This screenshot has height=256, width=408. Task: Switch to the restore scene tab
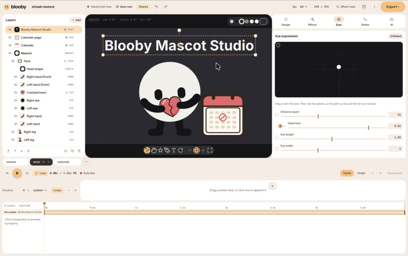point(15,162)
